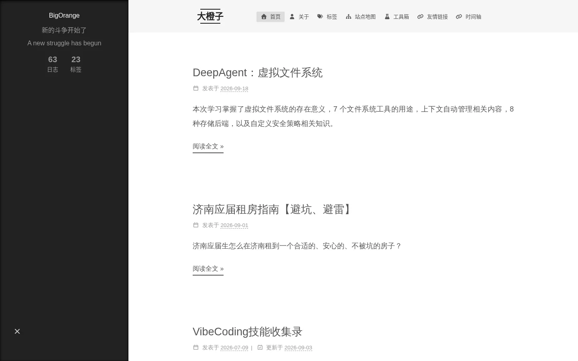This screenshot has width=578, height=361.
Task: Click the date 2026-09-18
Action: point(234,89)
